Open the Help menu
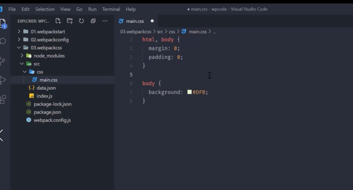The width and height of the screenshot is (353, 190). click(x=131, y=9)
